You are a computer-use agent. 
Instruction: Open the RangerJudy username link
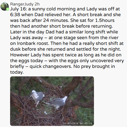point(22,4)
